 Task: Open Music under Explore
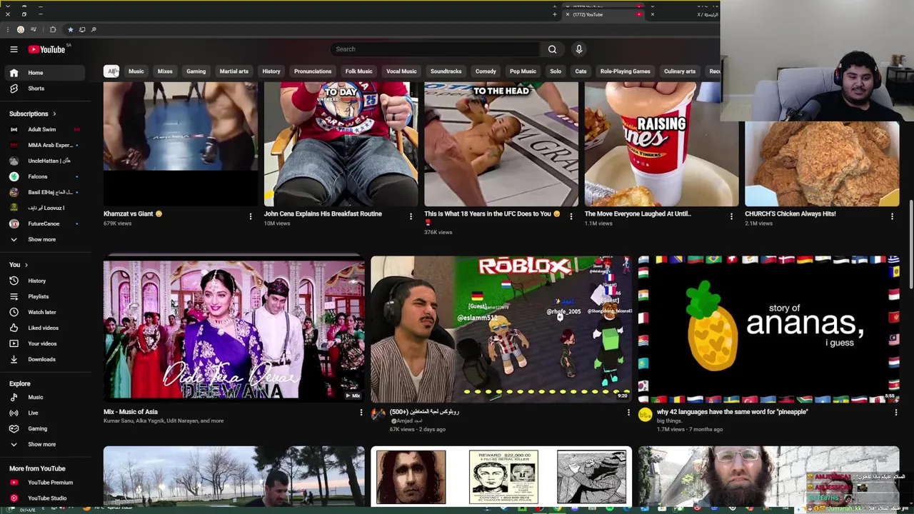46,397
